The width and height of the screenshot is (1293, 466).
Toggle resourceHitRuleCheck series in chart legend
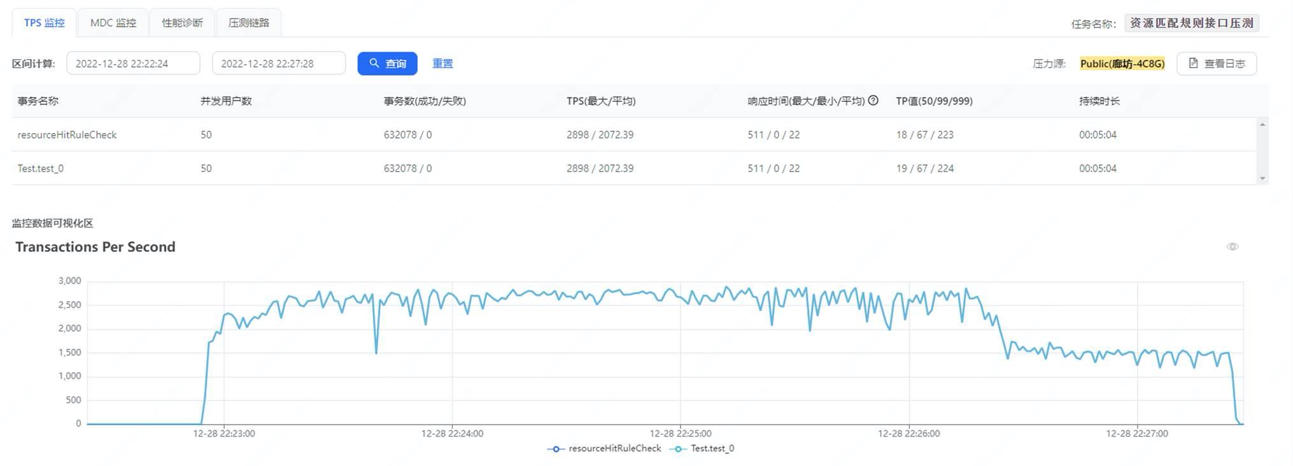604,449
